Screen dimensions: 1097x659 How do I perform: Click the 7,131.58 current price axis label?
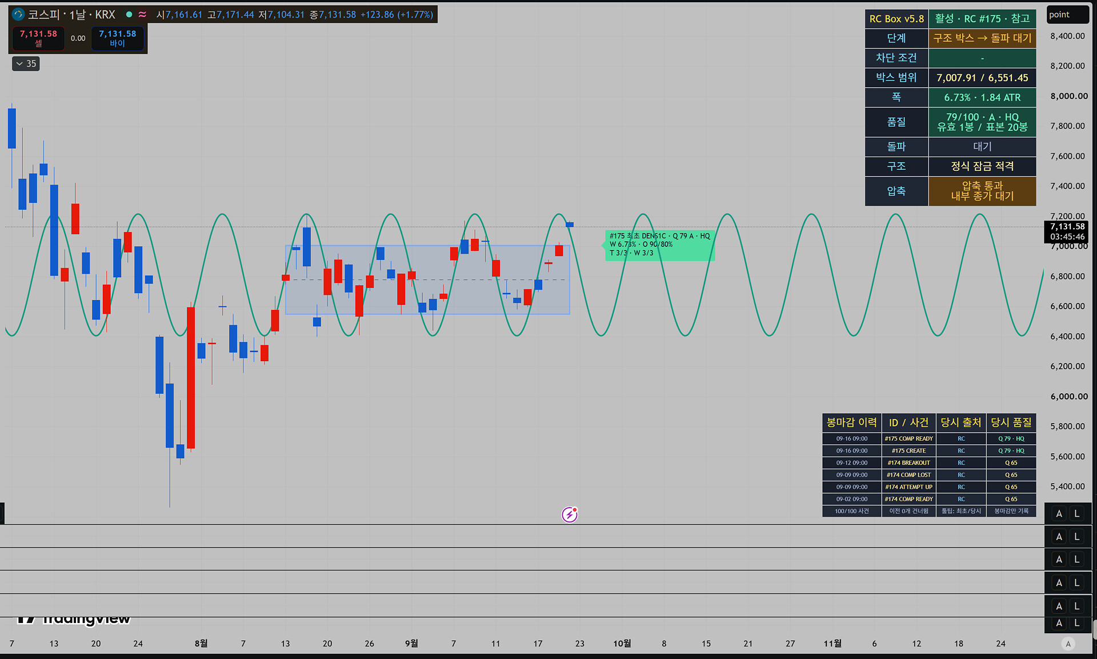pos(1067,231)
